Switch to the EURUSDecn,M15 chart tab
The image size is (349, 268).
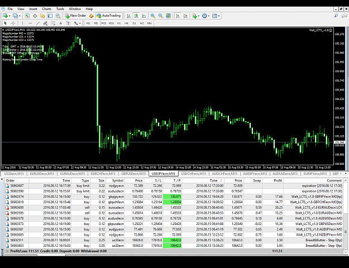coord(42,174)
